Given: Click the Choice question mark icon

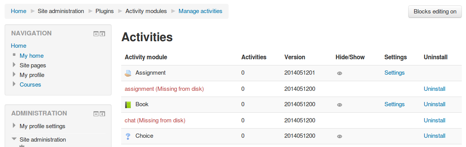Looking at the screenshot, I should pos(128,136).
